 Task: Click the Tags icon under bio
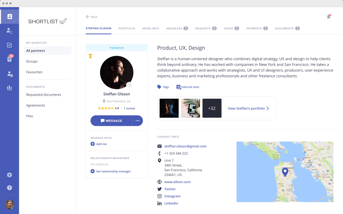click(x=159, y=87)
